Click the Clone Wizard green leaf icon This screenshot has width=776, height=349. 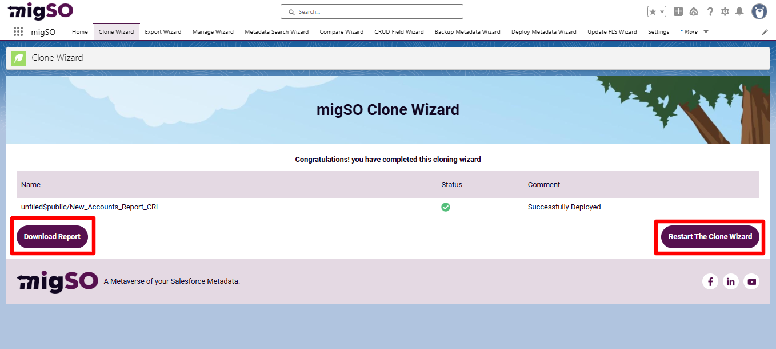18,58
